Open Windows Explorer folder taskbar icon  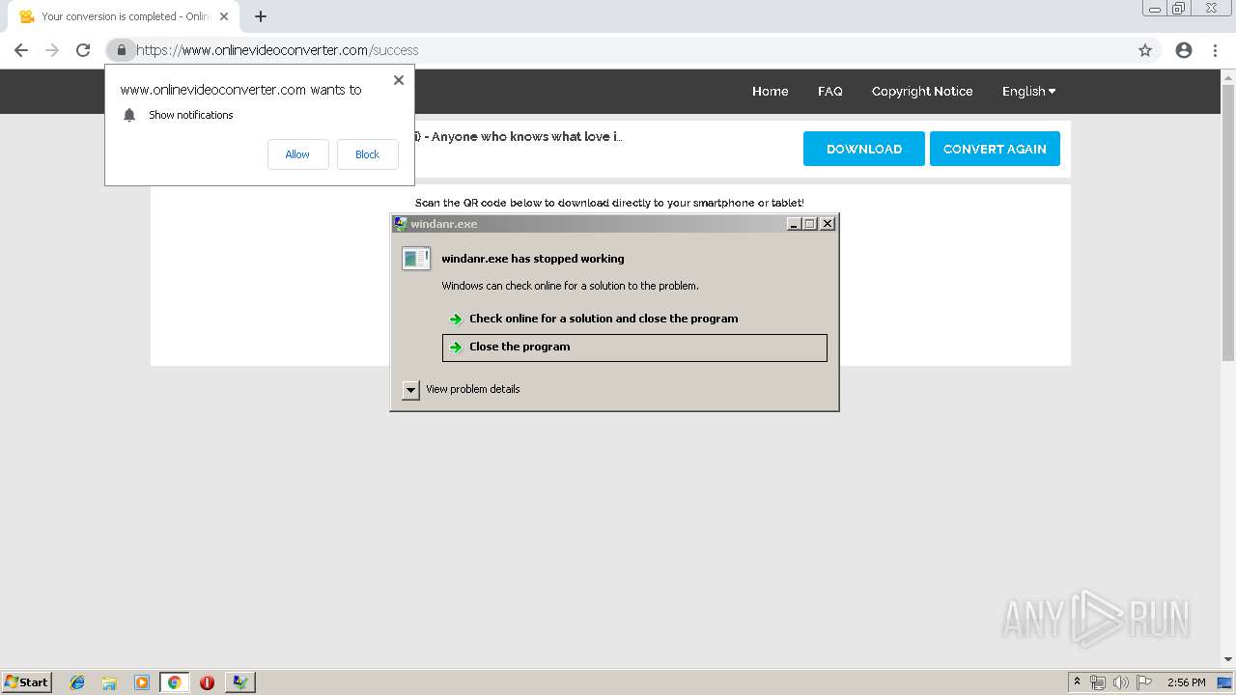point(109,682)
